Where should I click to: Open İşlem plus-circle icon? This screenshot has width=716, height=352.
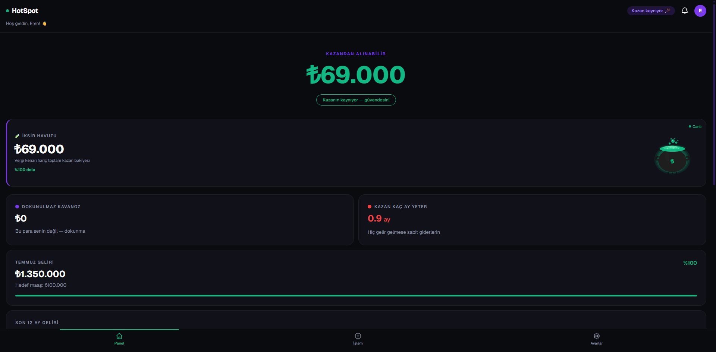(358, 336)
